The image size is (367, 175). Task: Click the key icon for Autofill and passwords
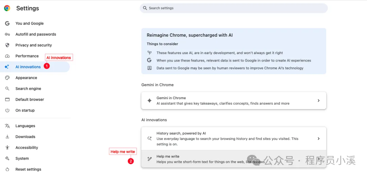pyautogui.click(x=7, y=34)
